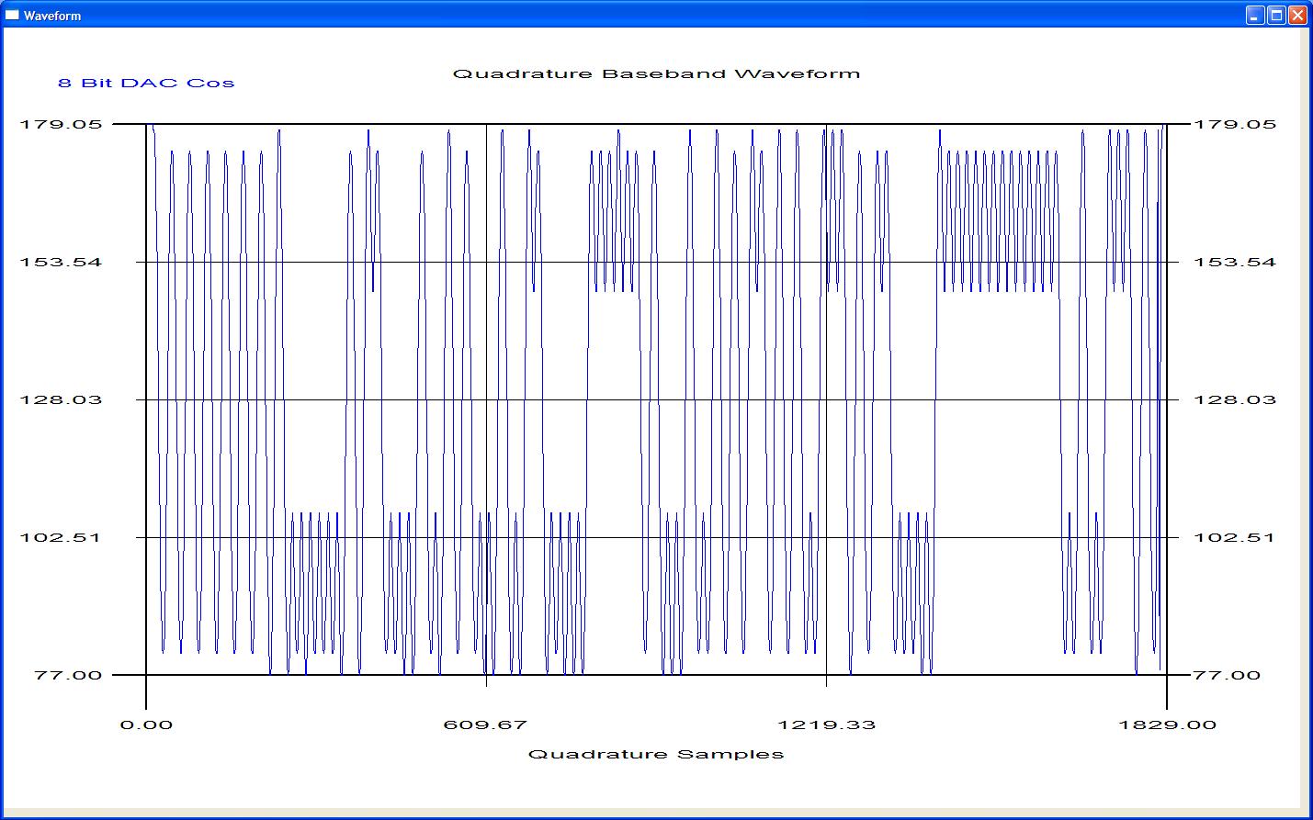The image size is (1313, 820).
Task: Click the x-axis 0.00 tick label
Action: coord(146,725)
